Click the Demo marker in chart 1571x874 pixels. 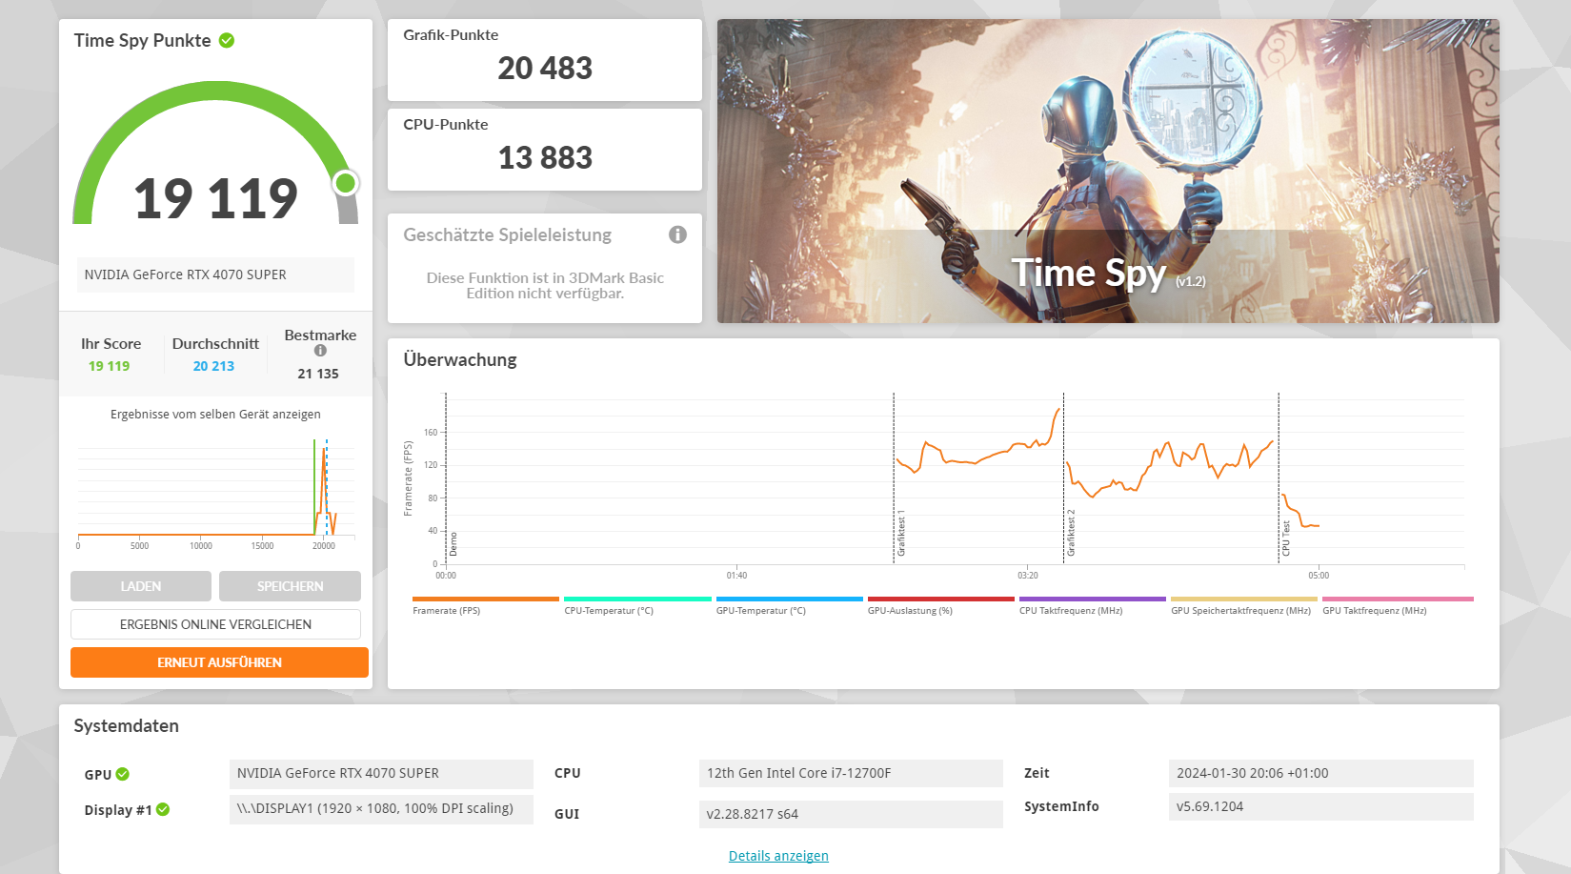pos(453,544)
